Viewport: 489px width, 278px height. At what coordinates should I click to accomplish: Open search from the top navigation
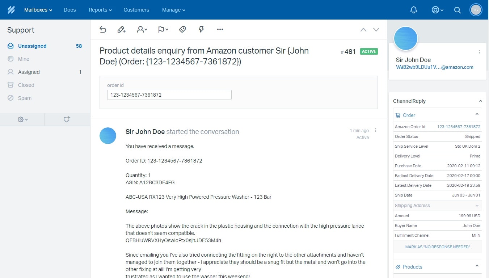point(457,10)
